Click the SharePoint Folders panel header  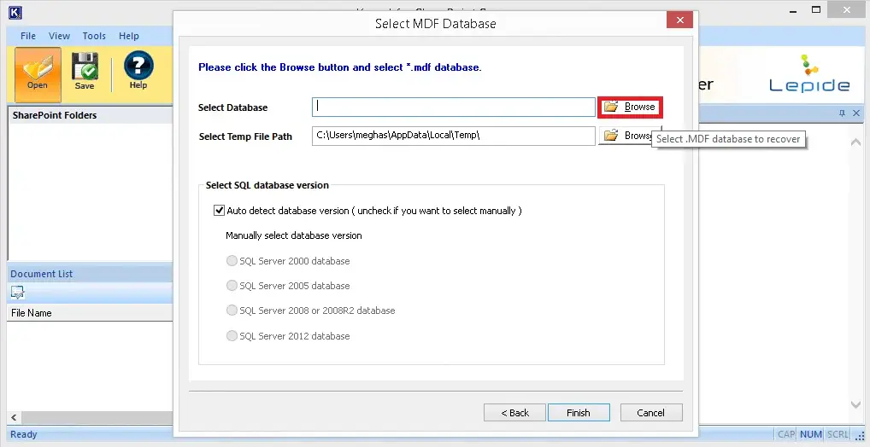[90, 115]
